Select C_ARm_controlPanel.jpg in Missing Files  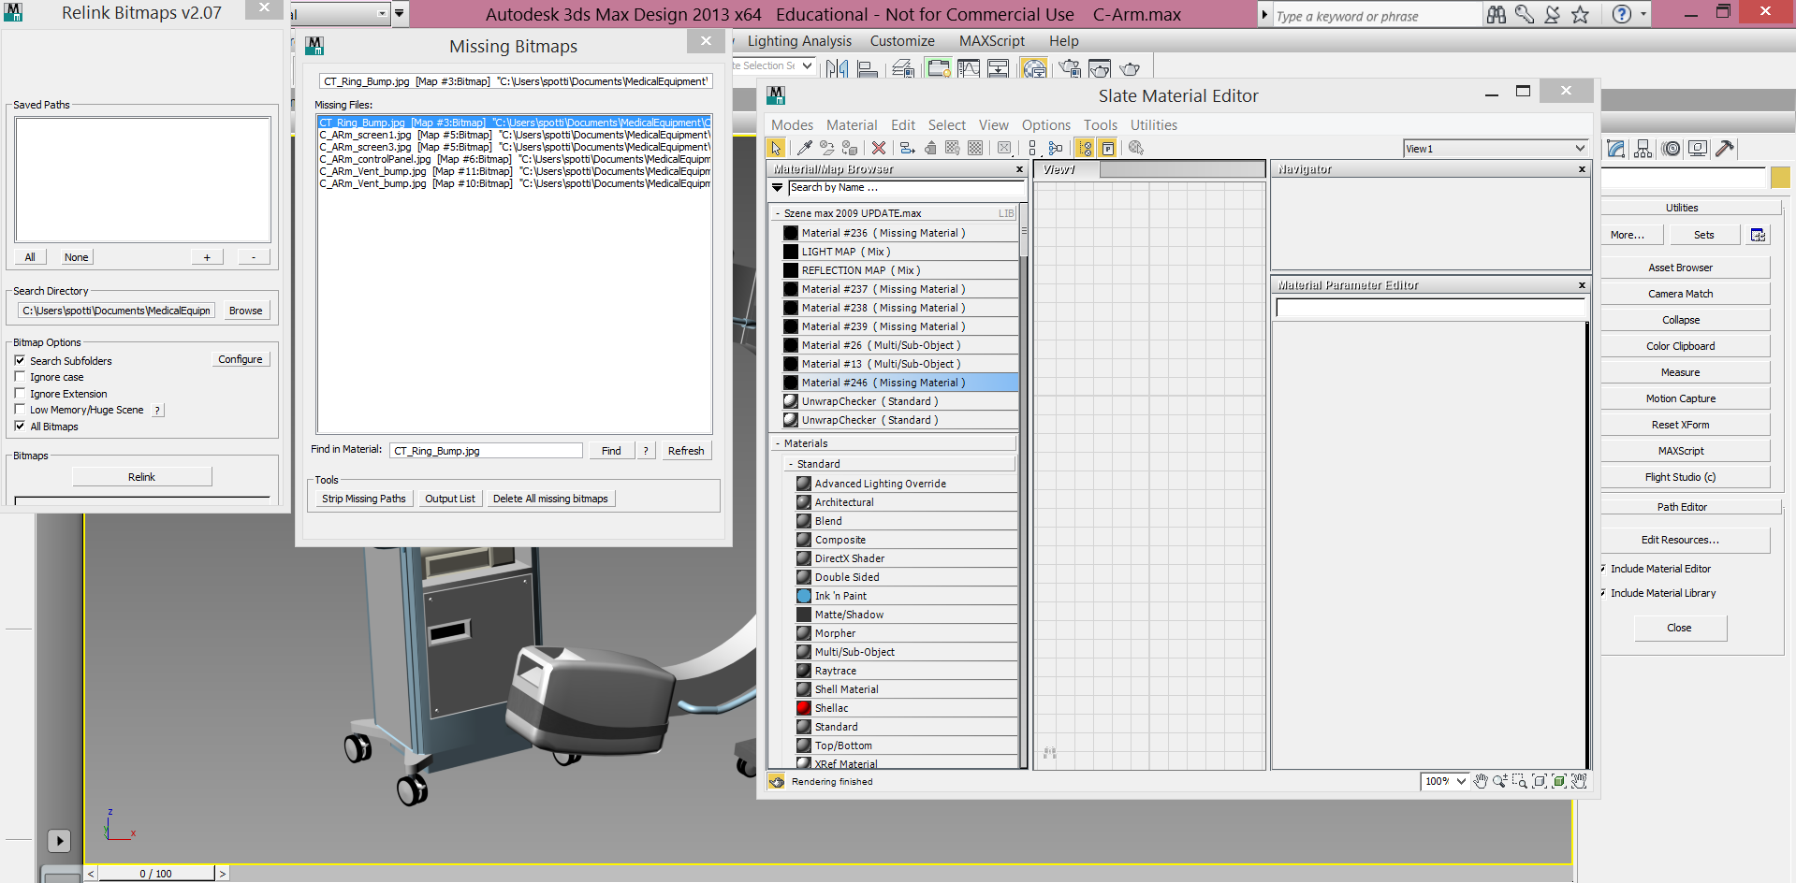click(514, 159)
